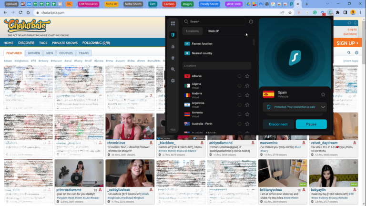366x206 pixels.
Task: Open the Extensions puzzle icon
Action: (x=337, y=12)
